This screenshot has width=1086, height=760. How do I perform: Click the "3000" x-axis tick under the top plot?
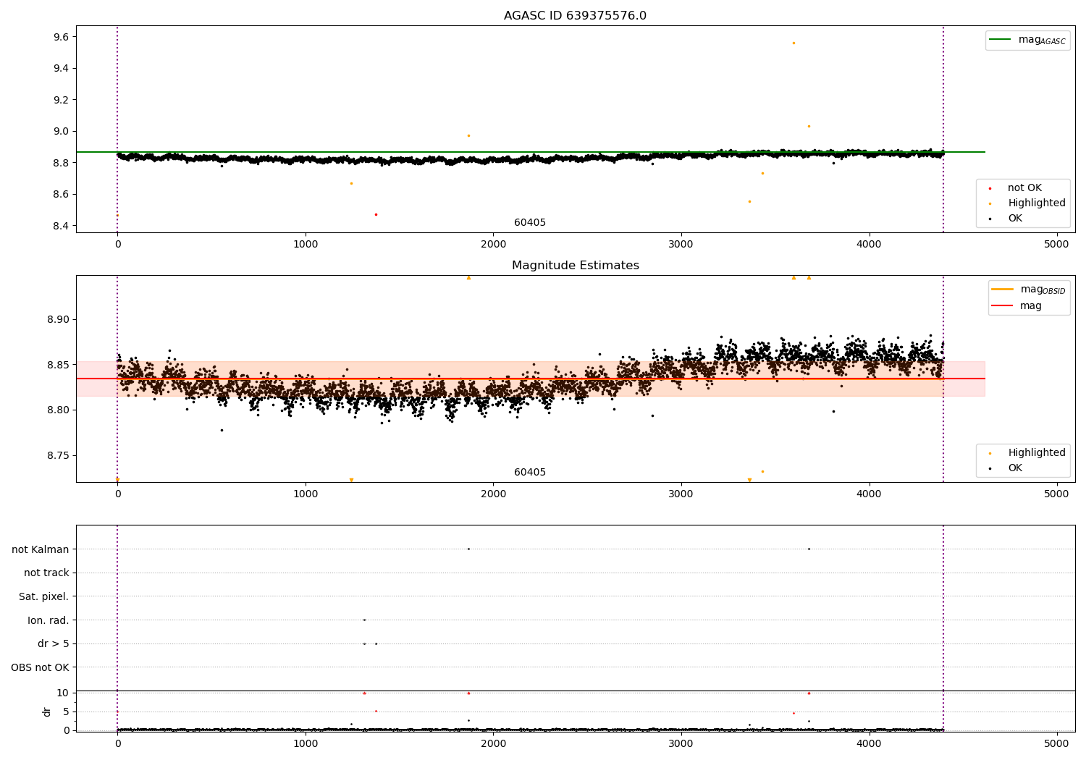click(681, 244)
